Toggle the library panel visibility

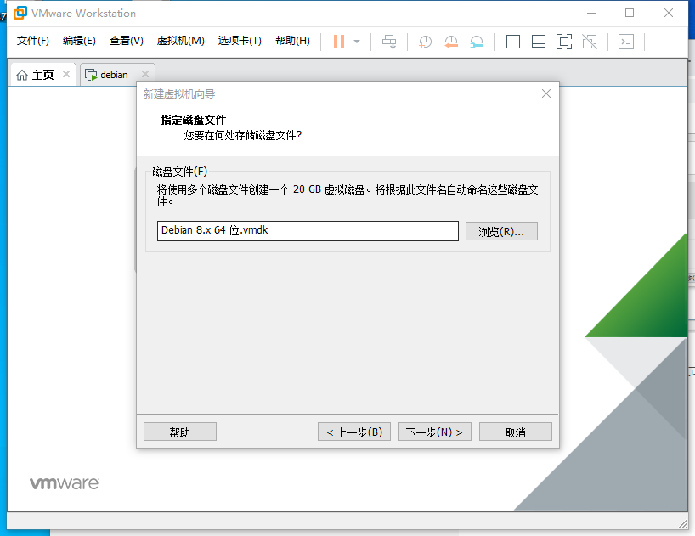click(x=513, y=41)
